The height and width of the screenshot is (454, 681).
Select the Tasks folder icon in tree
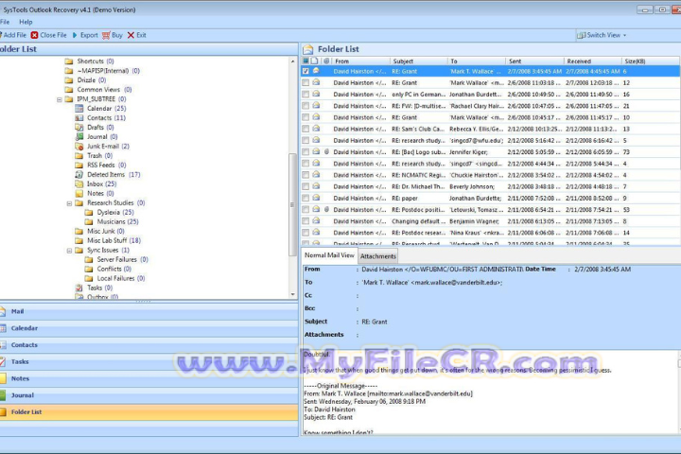click(x=79, y=288)
